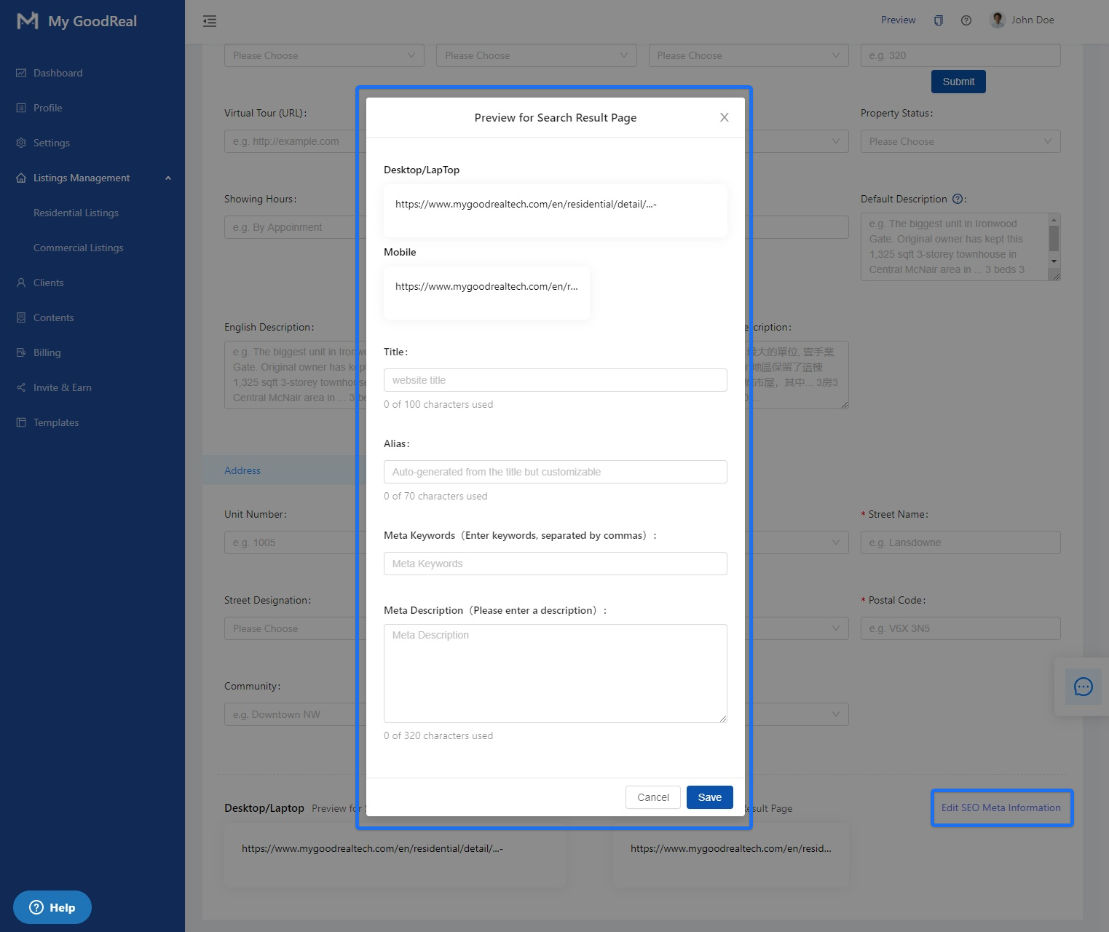Screen dimensions: 1109x932
Task: Click John Doe's avatar picture
Action: 998,20
